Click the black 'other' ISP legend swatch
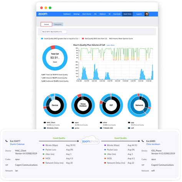This screenshot has width=182, height=182. [x=101, y=122]
